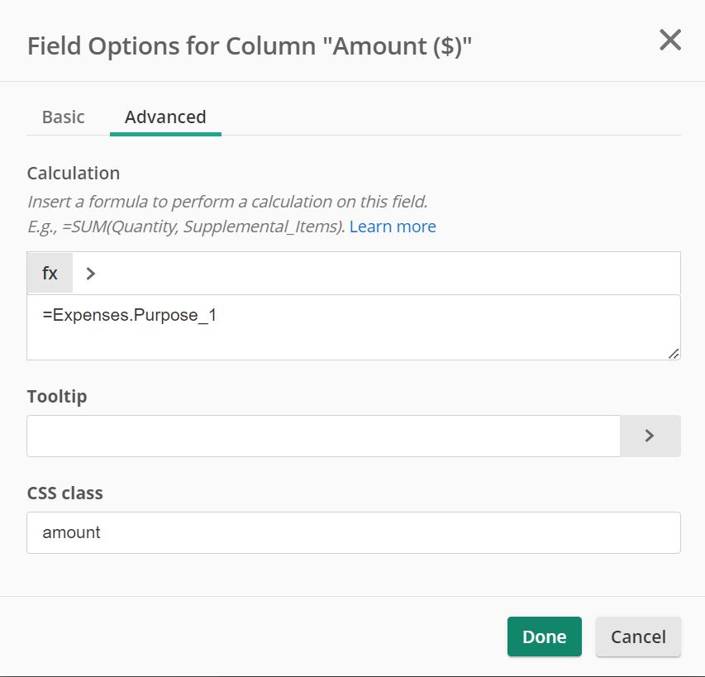This screenshot has width=705, height=677.
Task: Click the CSS class input containing amount
Action: tap(354, 532)
